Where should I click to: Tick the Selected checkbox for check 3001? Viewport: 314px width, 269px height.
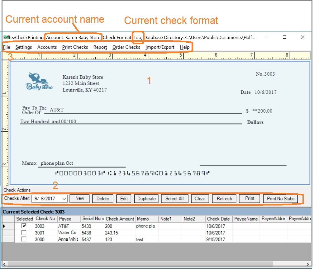[24, 233]
